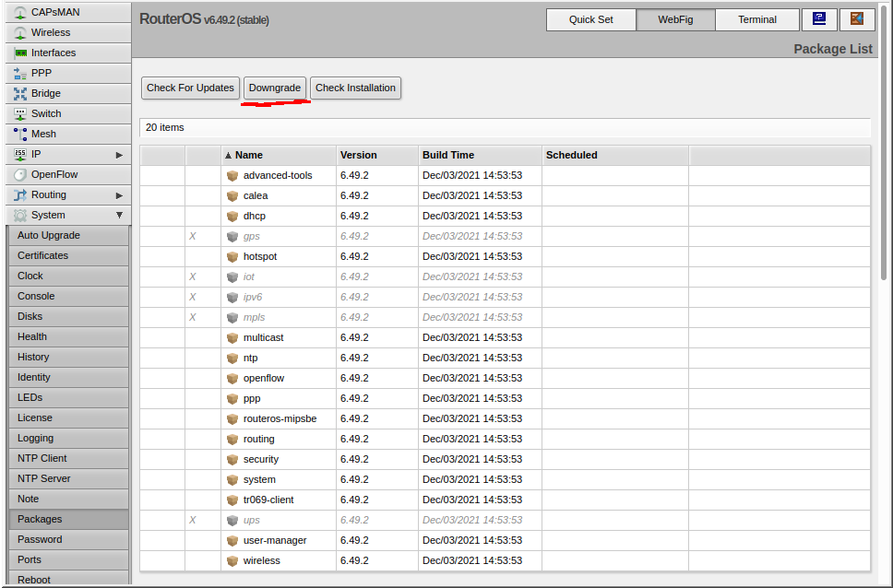Switch to the WebFig tab
The height and width of the screenshot is (588, 893).
click(x=675, y=19)
